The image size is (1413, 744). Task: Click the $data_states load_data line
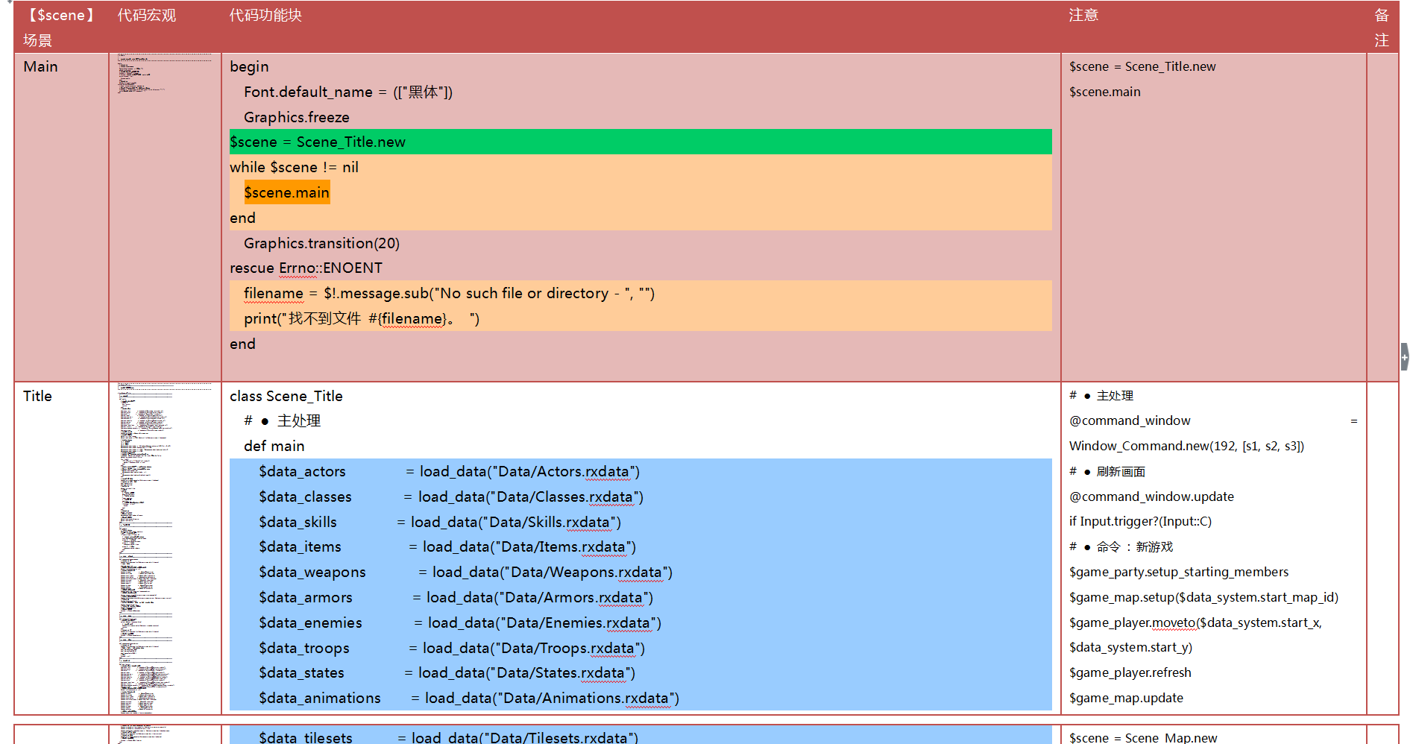[447, 672]
